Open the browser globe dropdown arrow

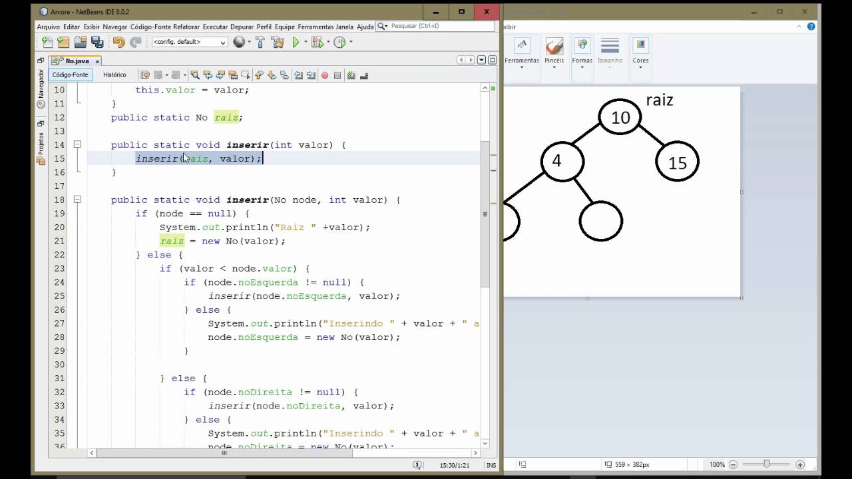[x=249, y=42]
